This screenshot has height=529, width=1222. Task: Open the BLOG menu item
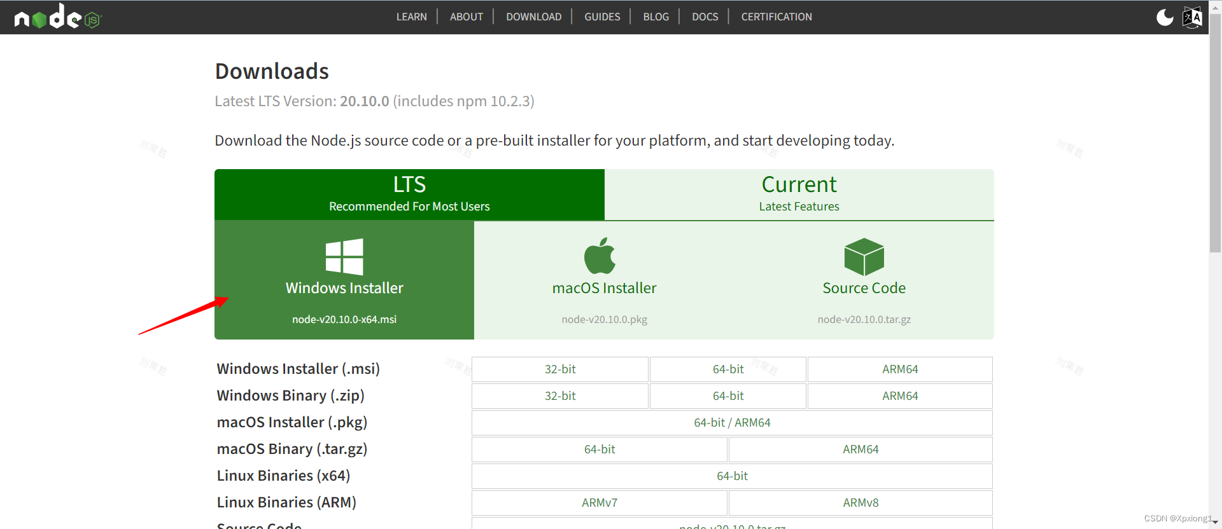(656, 17)
